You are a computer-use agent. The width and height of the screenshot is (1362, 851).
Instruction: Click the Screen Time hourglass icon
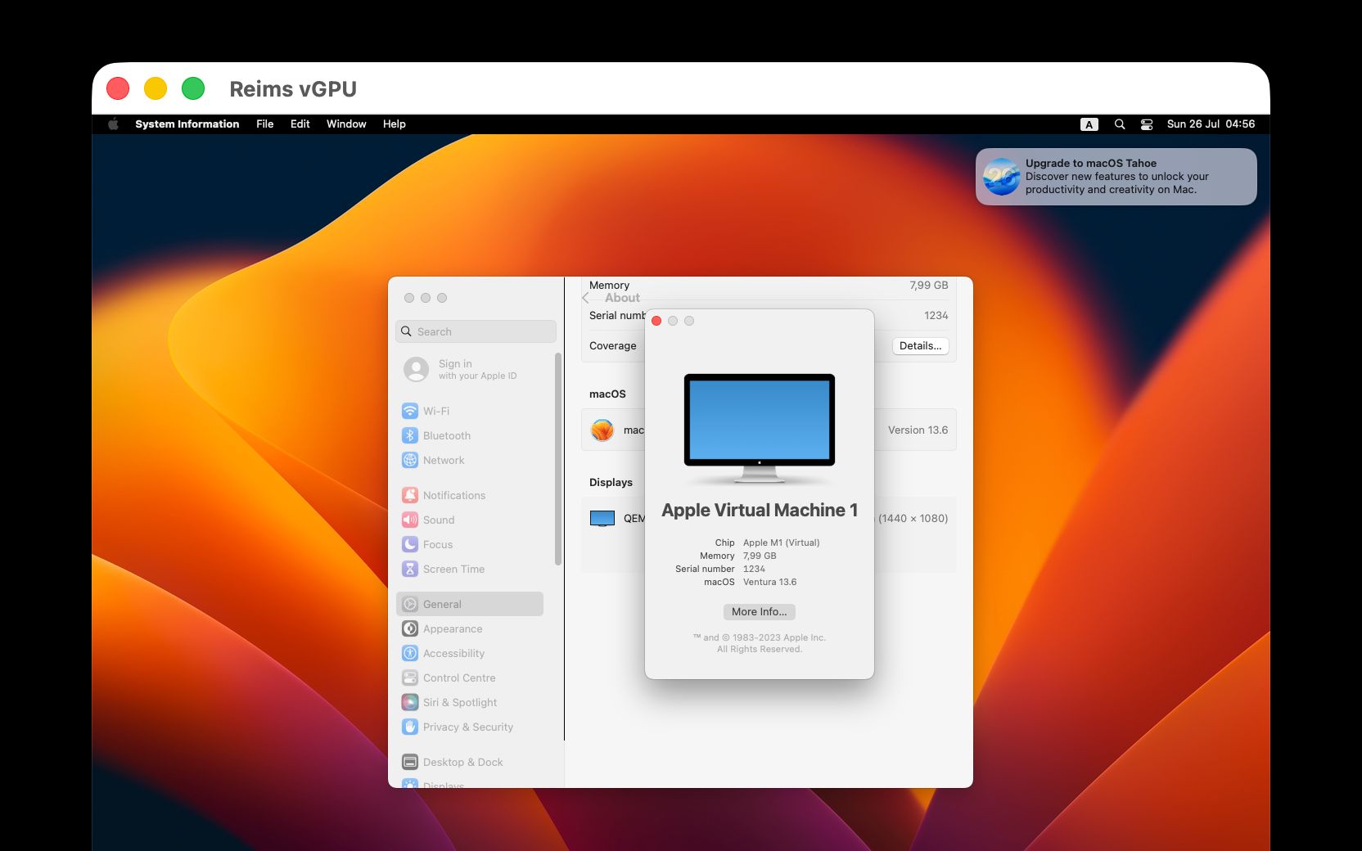pyautogui.click(x=410, y=569)
